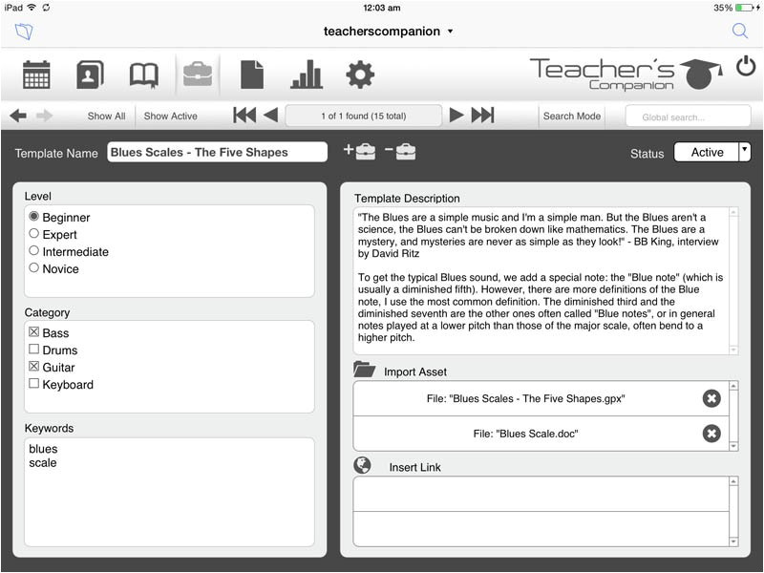Open the gear settings icon
Viewport: 764px width, 573px height.
tap(360, 74)
